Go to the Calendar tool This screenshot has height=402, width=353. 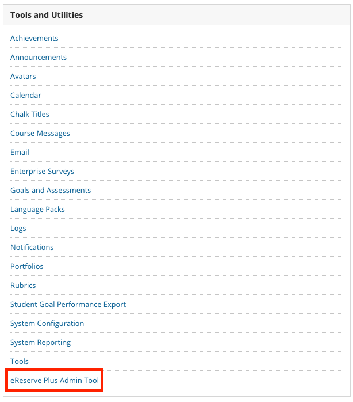(x=26, y=95)
